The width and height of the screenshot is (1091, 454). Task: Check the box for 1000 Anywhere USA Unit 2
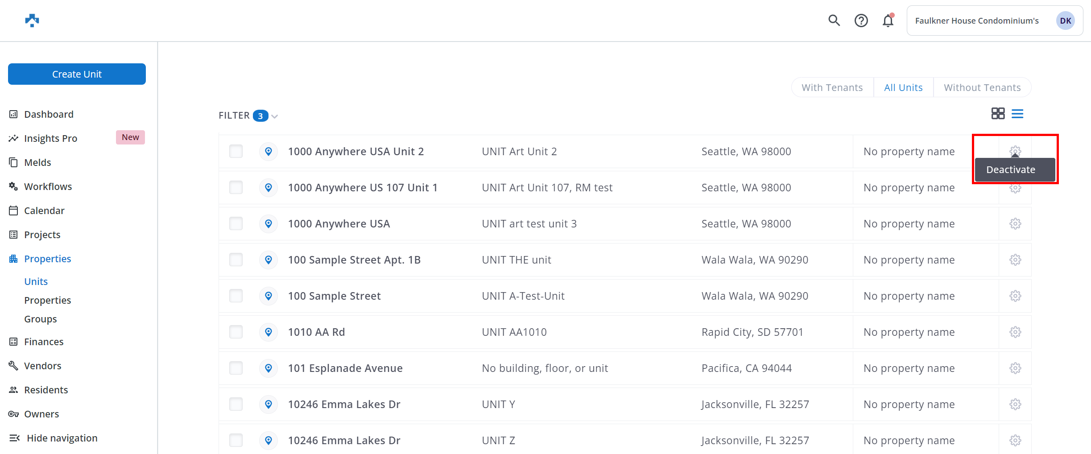click(236, 152)
